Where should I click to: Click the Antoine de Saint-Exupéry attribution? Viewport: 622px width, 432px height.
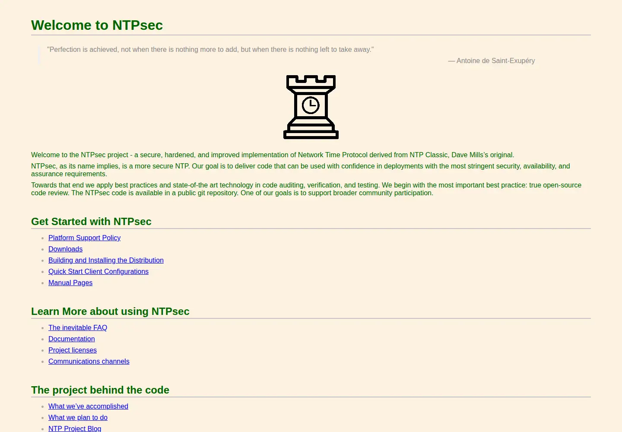click(492, 60)
